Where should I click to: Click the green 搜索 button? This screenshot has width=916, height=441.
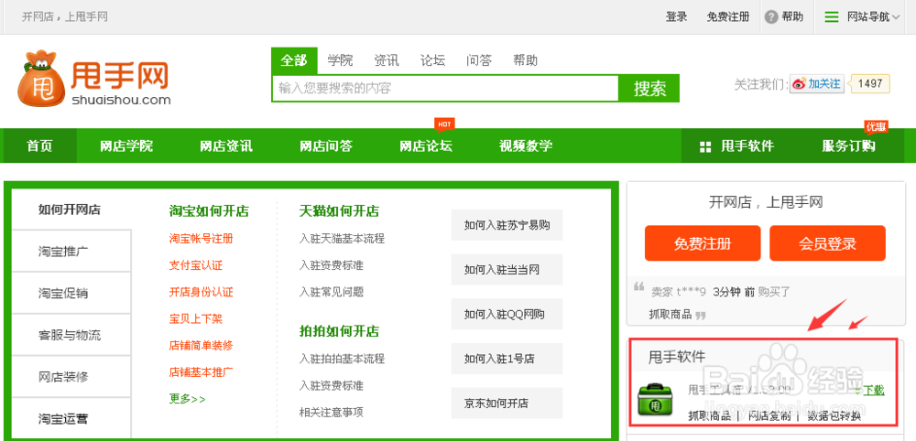649,89
